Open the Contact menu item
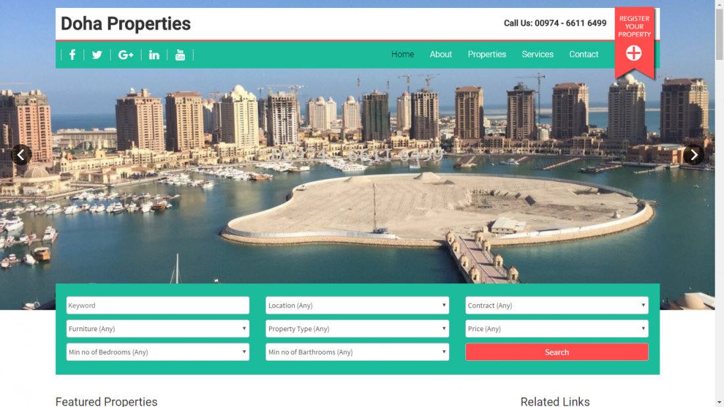Screen dimensions: 724x407 [x=584, y=55]
